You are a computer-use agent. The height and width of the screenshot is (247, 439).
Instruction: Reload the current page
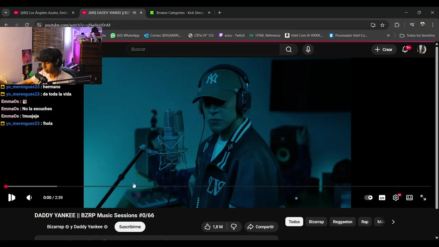point(27,25)
